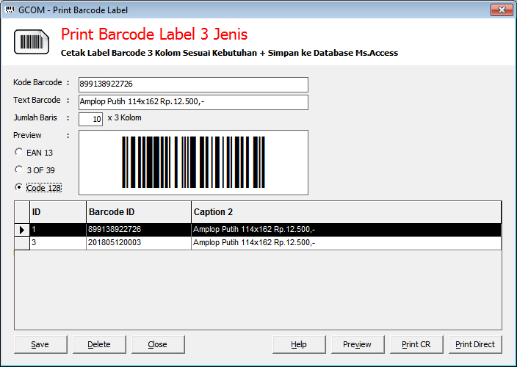Image resolution: width=517 pixels, height=367 pixels.
Task: Click the Jumlah Baris number box
Action: tap(90, 119)
